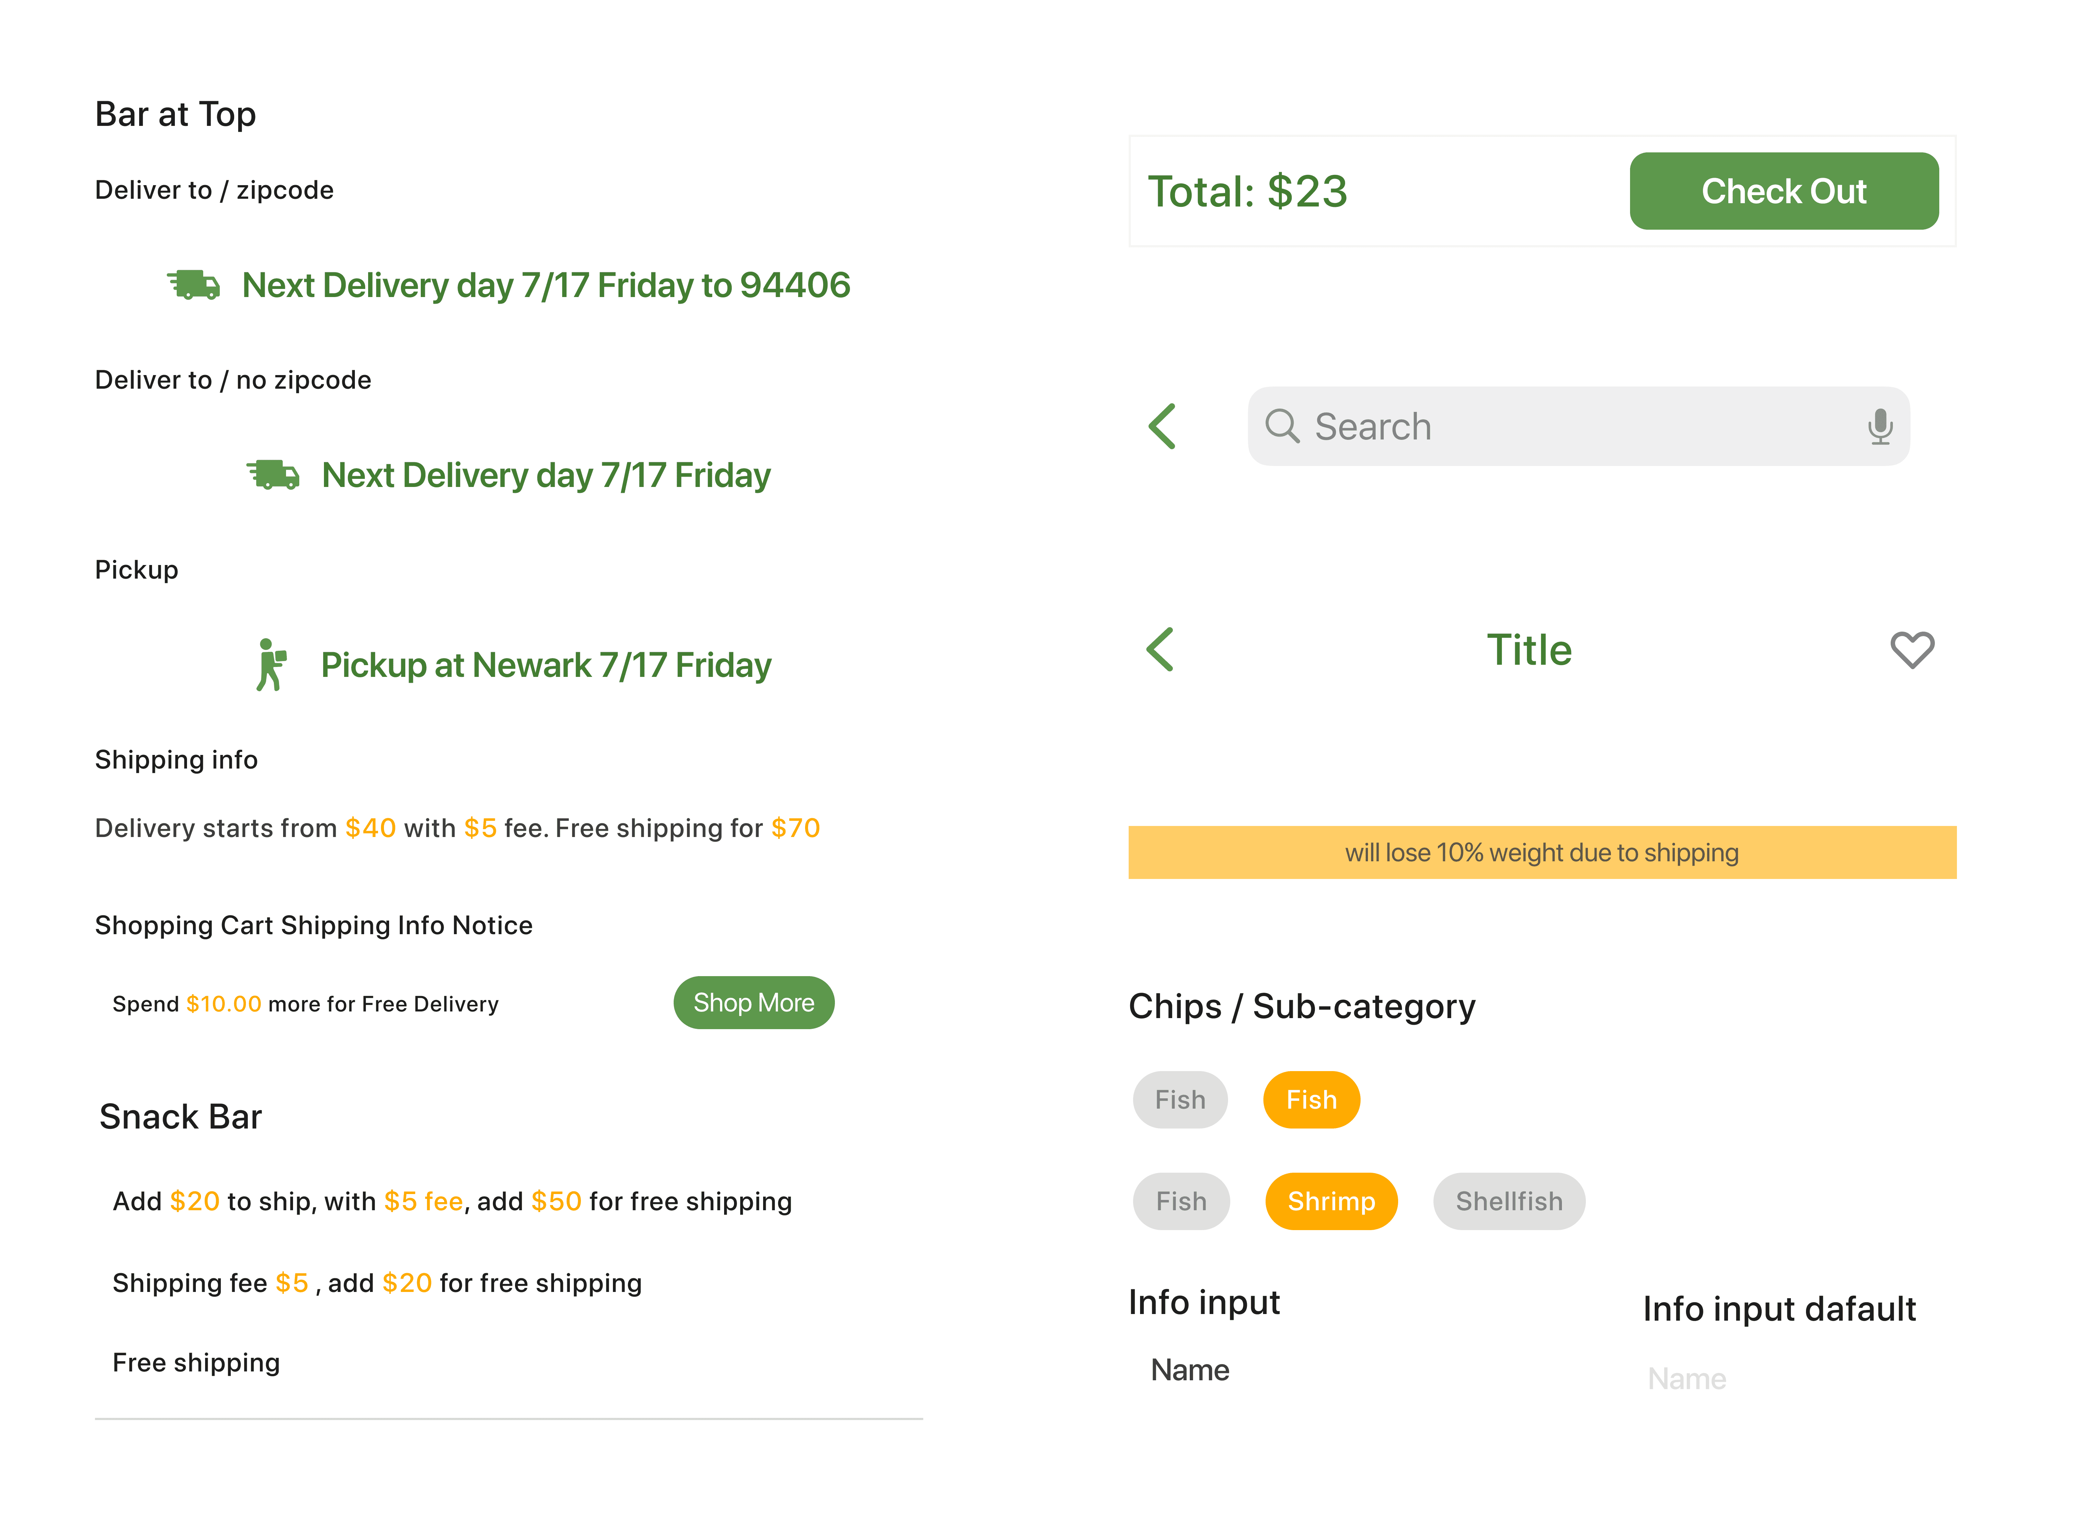Click 'Pickup at Newark 7/17 Friday'
2074x1515 pixels.
coord(546,665)
